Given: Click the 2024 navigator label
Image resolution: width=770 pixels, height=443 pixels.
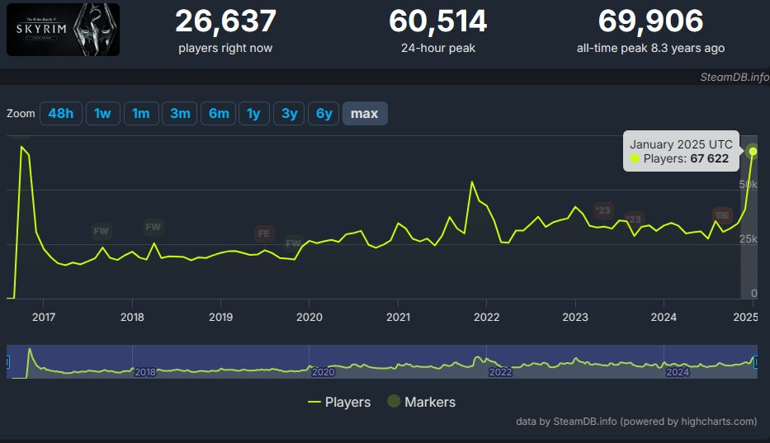Looking at the screenshot, I should tap(678, 372).
